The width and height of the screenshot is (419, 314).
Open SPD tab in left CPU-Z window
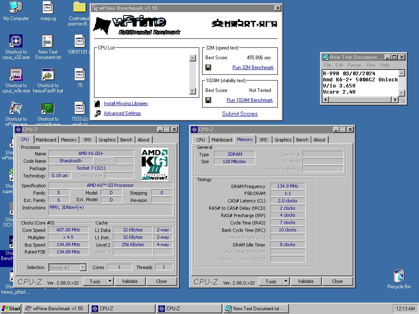click(88, 140)
